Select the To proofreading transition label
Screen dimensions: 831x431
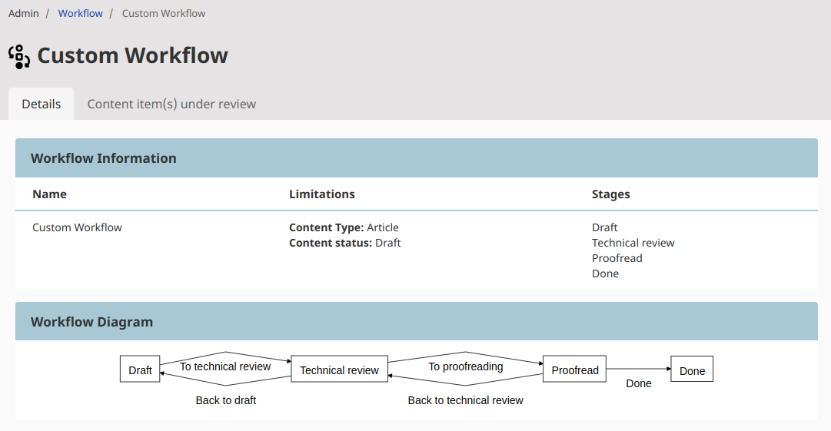(466, 366)
